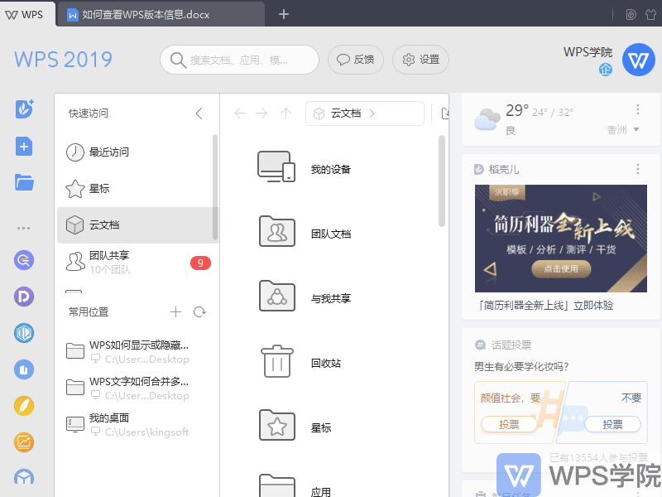662x497 pixels.
Task: Click the search box to search documents
Action: pos(239,60)
